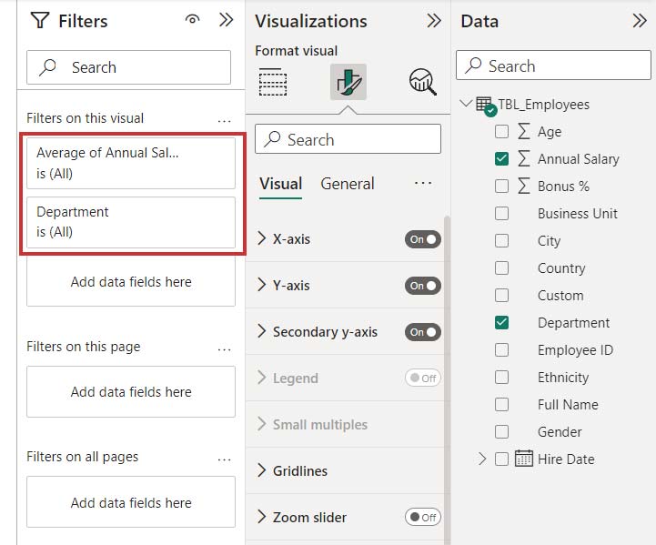Check the Ethnicity field checkbox
The width and height of the screenshot is (656, 545).
pyautogui.click(x=501, y=377)
